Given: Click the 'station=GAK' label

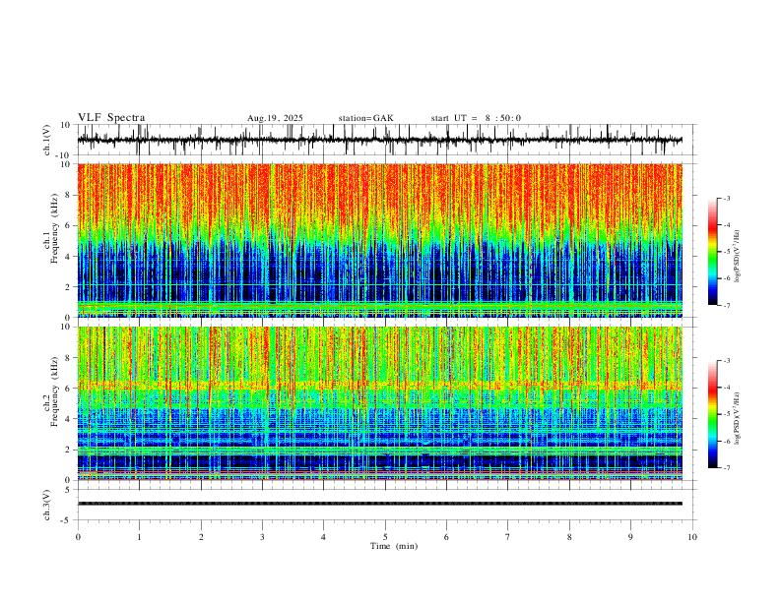Looking at the screenshot, I should pos(366,118).
